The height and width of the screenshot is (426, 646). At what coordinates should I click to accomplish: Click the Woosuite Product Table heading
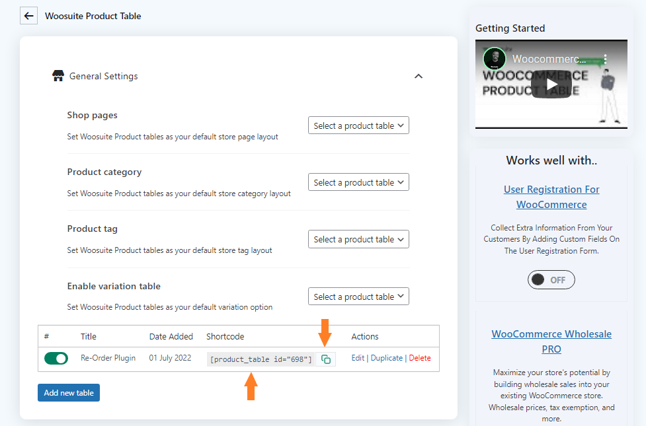tap(93, 16)
